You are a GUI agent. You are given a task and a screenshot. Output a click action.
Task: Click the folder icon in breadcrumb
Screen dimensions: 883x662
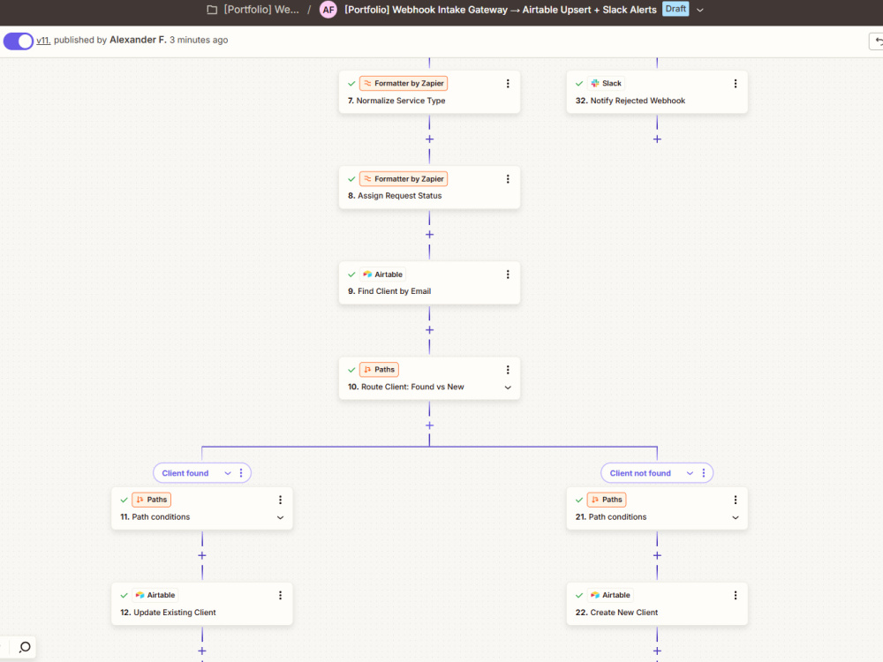pyautogui.click(x=212, y=10)
